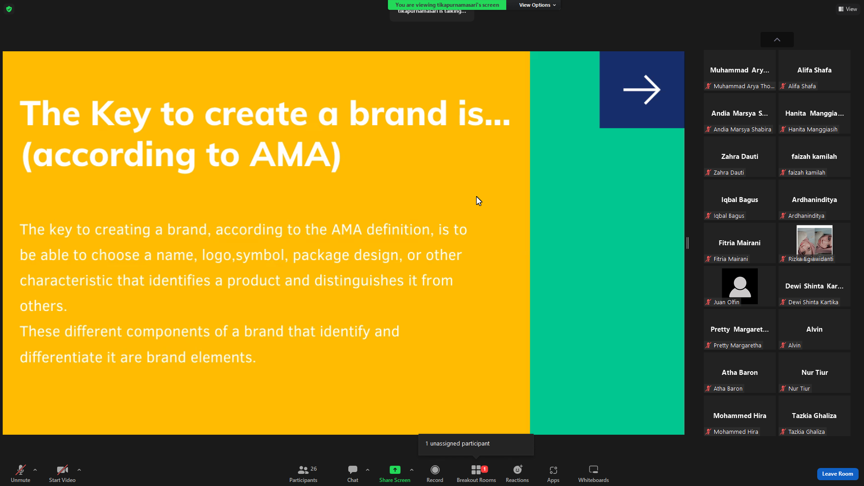Click the Unmute microphone icon
This screenshot has width=864, height=486.
[x=21, y=470]
